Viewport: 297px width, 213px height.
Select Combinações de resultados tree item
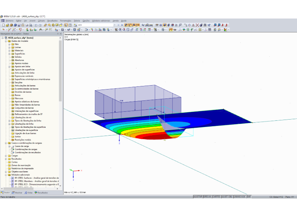tap(28, 152)
